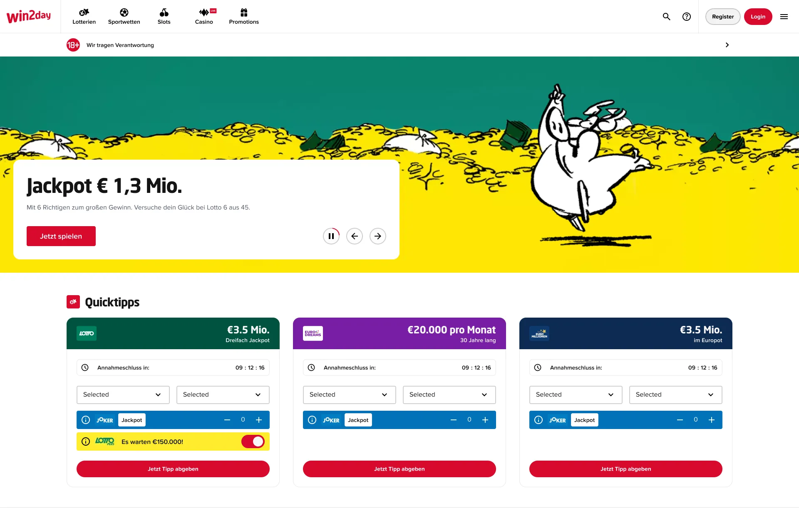Click the Jetzt spielen button

click(x=61, y=236)
